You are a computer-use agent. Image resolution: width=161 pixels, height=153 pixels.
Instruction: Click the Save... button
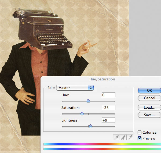[149, 115]
